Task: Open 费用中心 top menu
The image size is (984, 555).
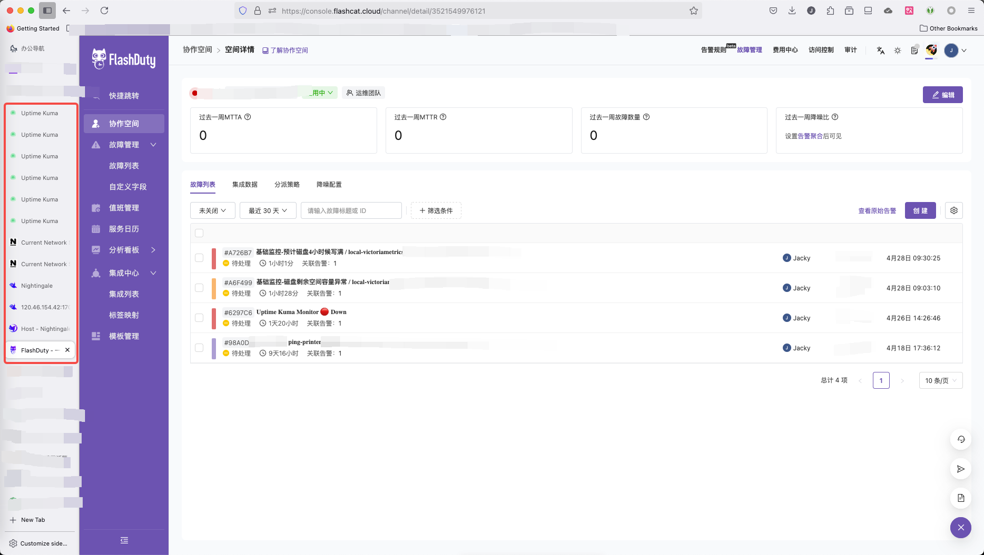Action: tap(785, 50)
